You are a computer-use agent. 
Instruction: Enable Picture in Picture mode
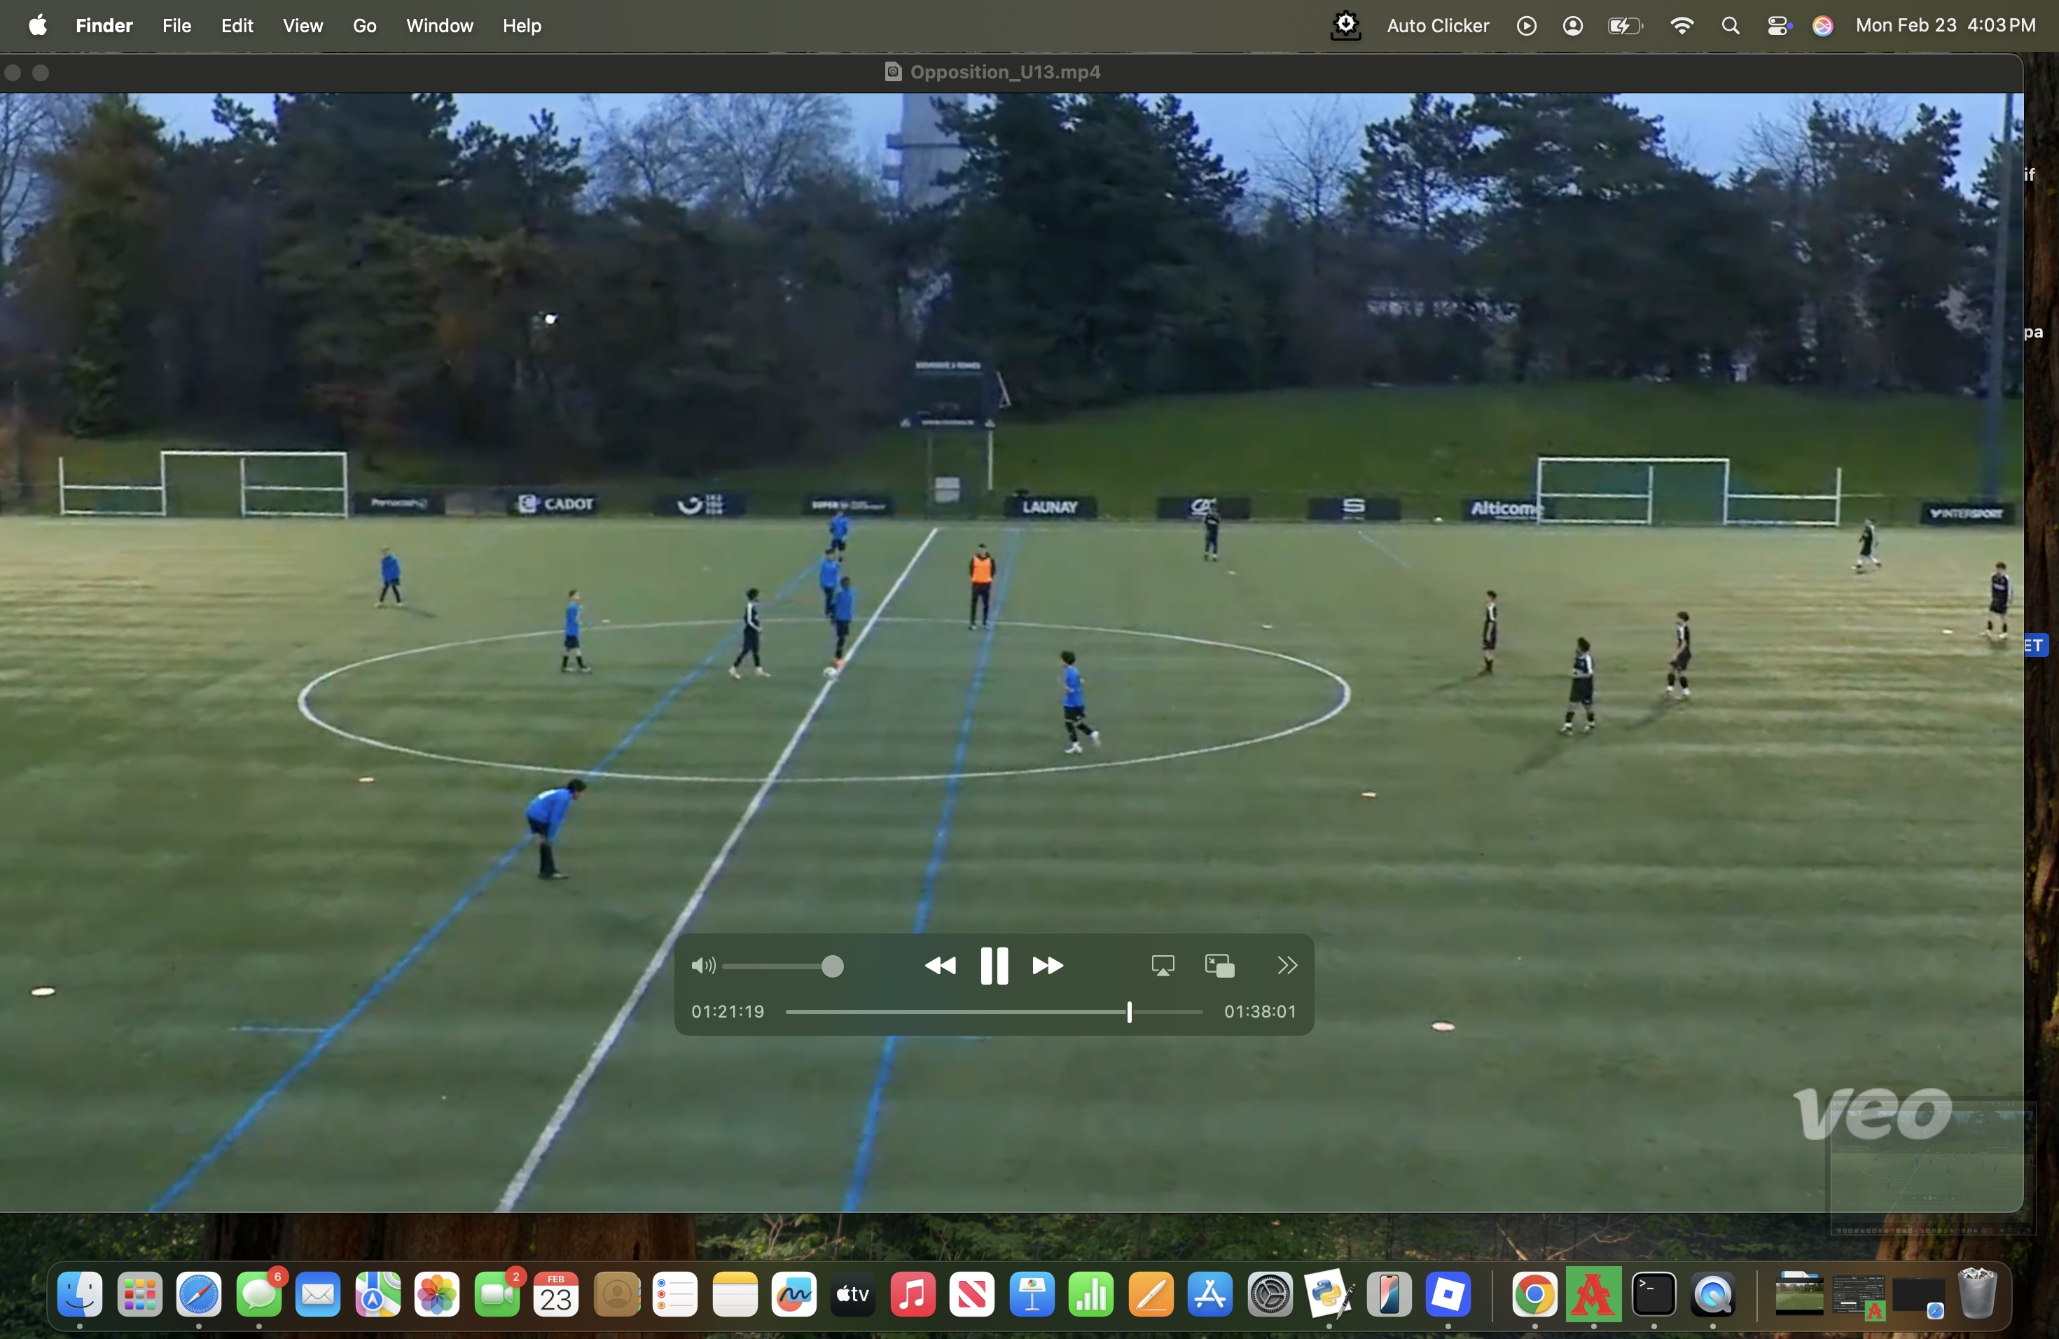(1220, 965)
